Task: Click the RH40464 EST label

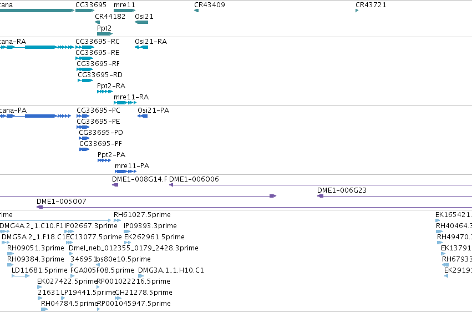Action: (x=454, y=226)
